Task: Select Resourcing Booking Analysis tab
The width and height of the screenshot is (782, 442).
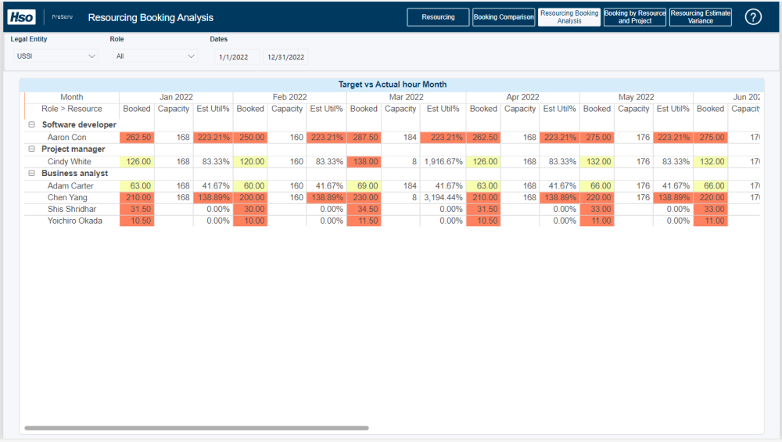Action: [569, 17]
